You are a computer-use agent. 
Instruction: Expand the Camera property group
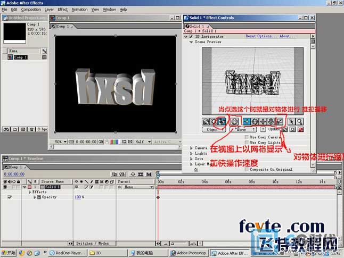coord(191,148)
